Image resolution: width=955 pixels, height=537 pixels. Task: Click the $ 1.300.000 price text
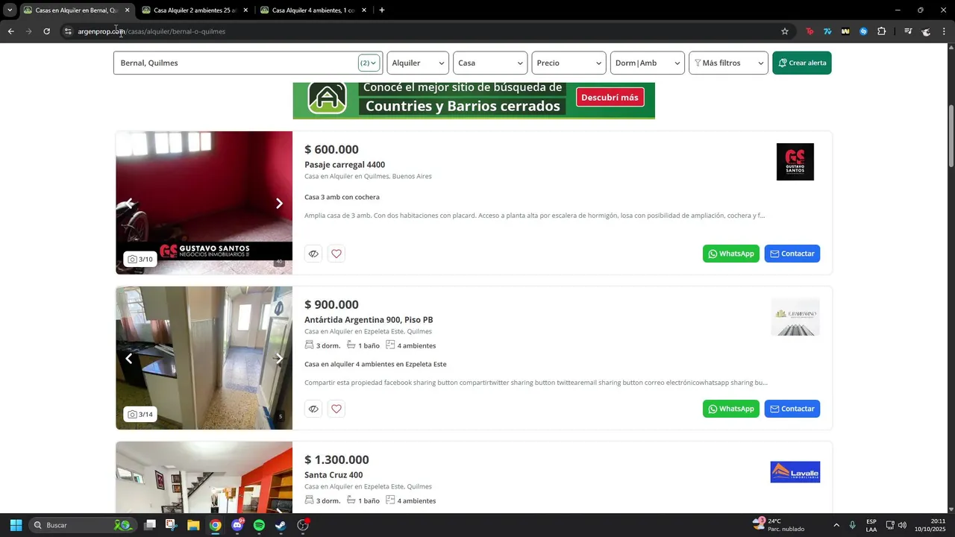pyautogui.click(x=336, y=459)
